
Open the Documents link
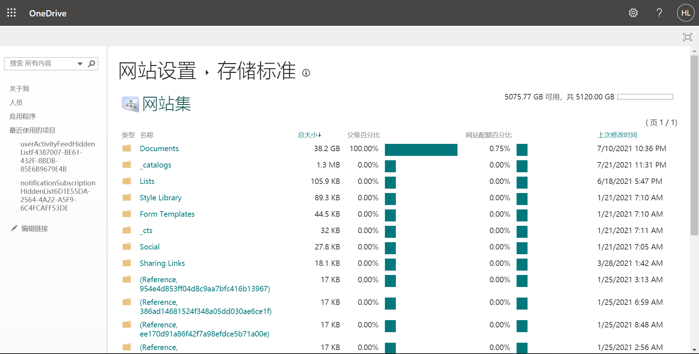click(159, 148)
